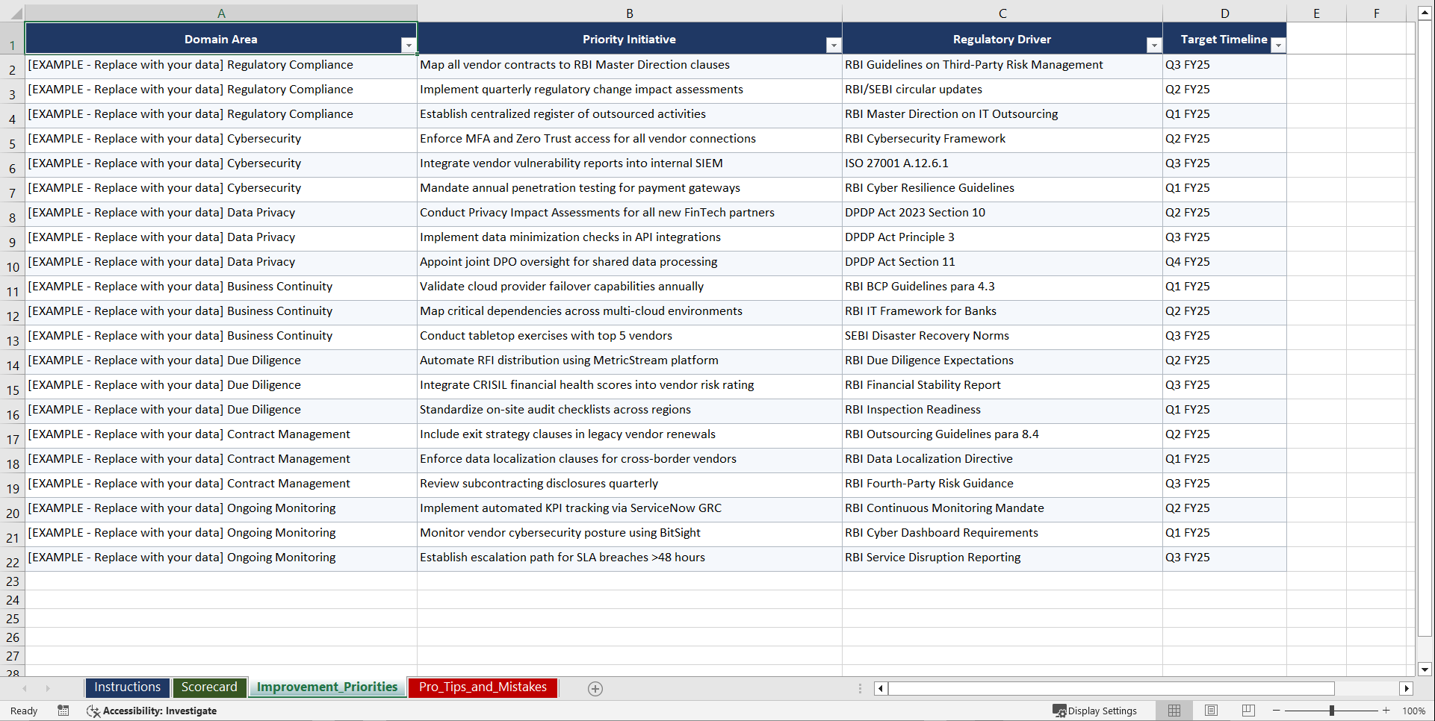Viewport: 1435px width, 721px height.
Task: Switch to the Instructions sheet
Action: pos(127,687)
